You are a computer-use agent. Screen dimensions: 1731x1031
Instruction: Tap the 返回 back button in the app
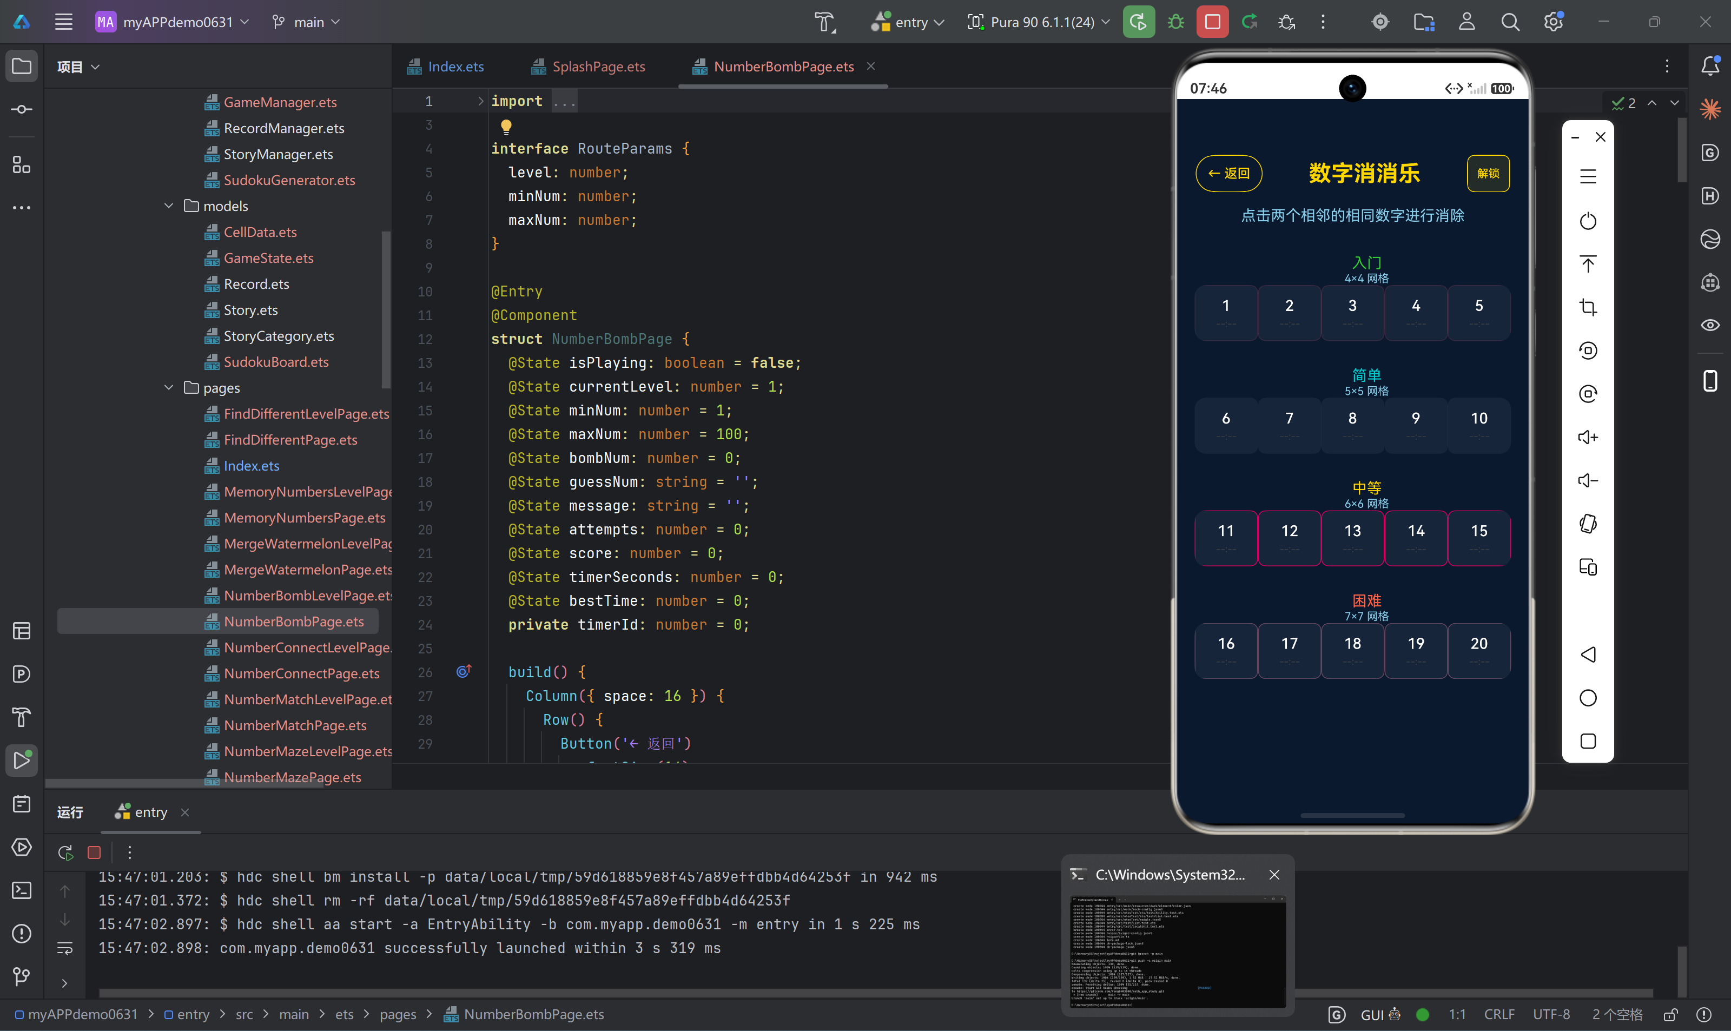point(1229,173)
